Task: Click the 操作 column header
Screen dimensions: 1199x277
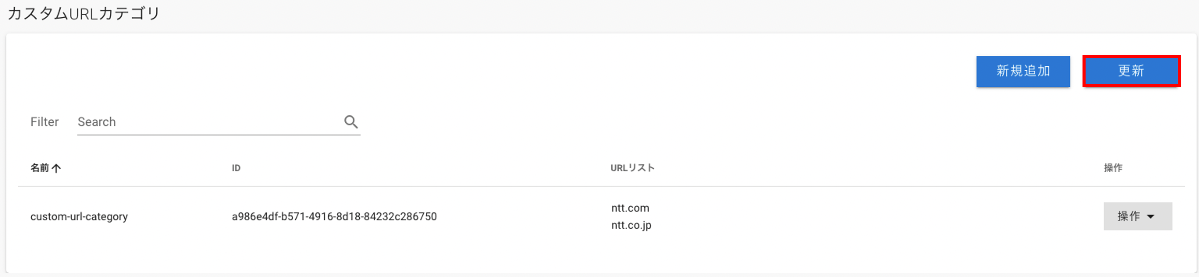Action: tap(1113, 168)
